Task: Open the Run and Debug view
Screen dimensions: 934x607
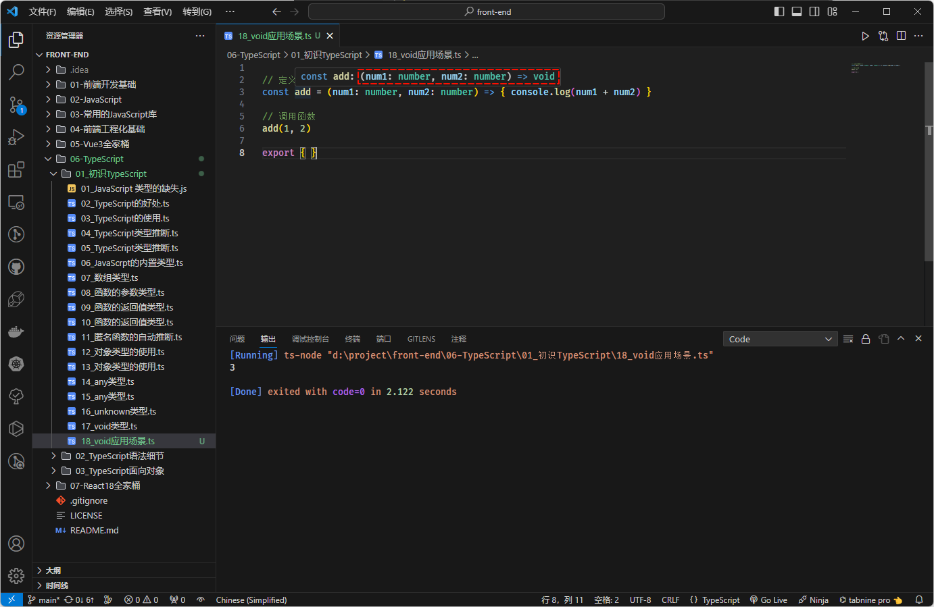Action: [x=16, y=138]
